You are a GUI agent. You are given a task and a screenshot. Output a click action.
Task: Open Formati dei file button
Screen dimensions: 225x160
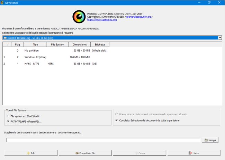pos(85,153)
